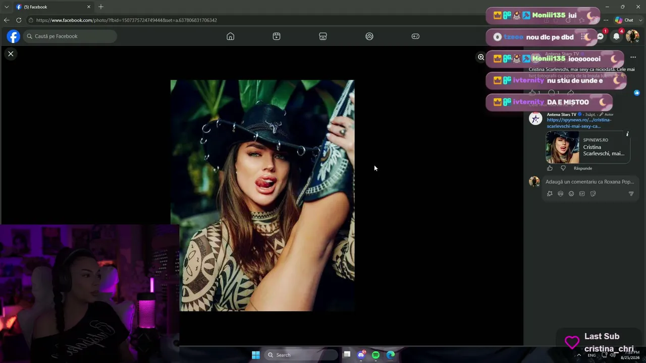Viewport: 646px width, 363px height.
Task: Like the Antena Stars TV comment
Action: pos(550,168)
